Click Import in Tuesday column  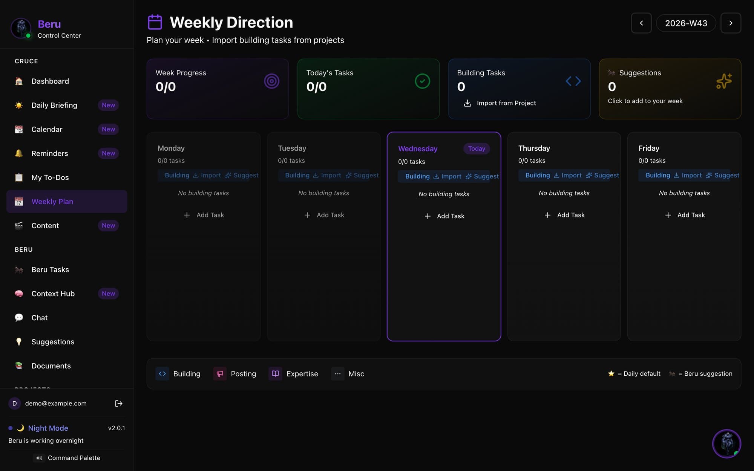pos(327,175)
